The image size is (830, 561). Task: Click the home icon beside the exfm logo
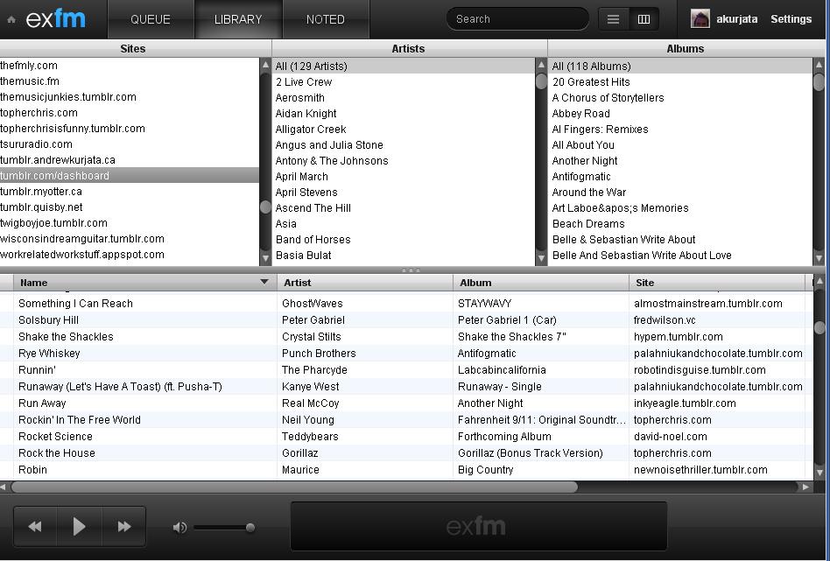click(11, 19)
